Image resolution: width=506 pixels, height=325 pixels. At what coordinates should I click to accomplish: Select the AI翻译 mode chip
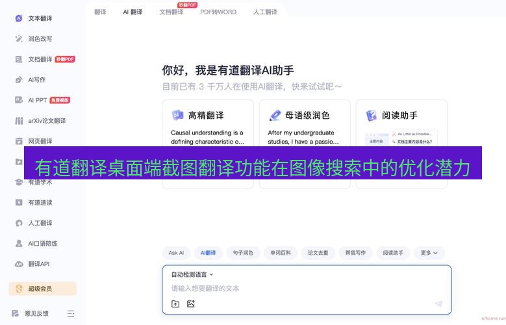[208, 253]
